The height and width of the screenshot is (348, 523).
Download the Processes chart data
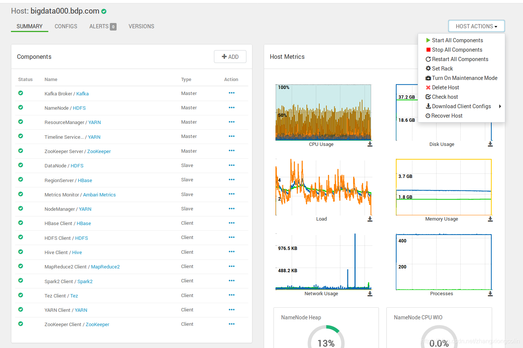pos(490,293)
